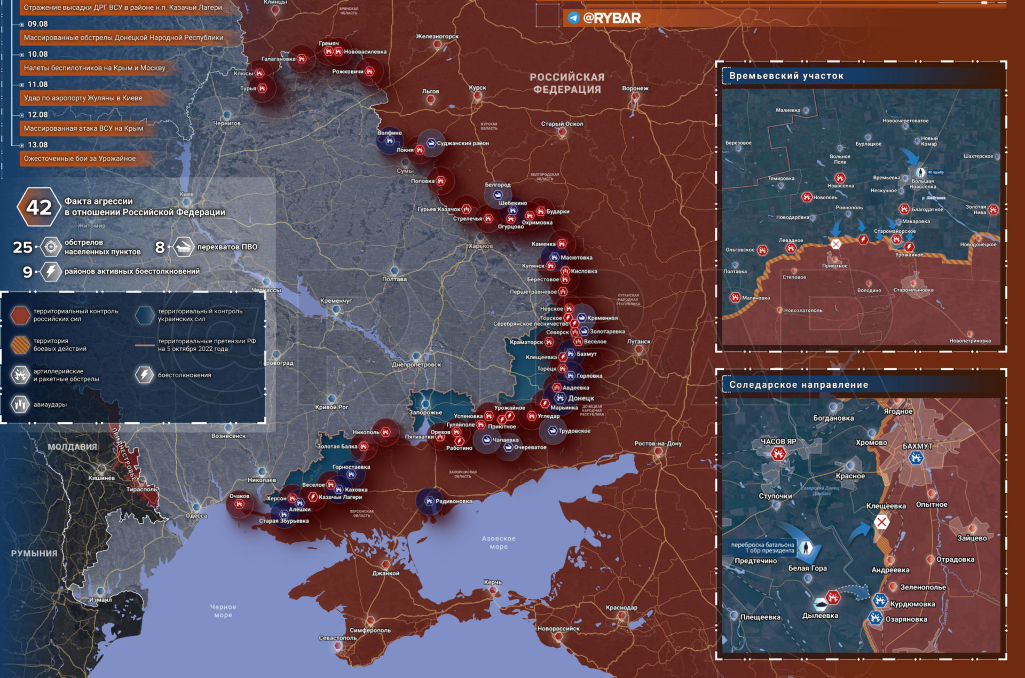Click the airstrikes legend icon

pyautogui.click(x=20, y=404)
